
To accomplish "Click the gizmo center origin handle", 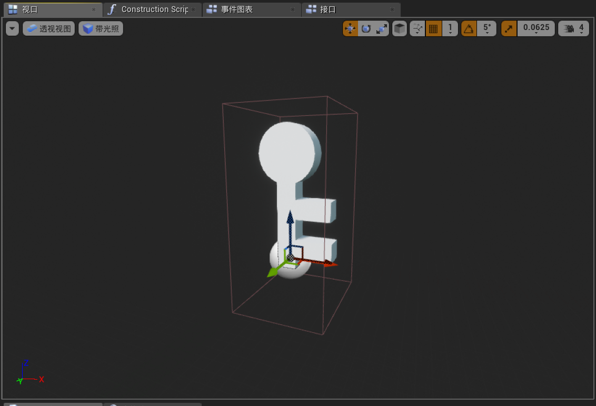I will (x=290, y=258).
